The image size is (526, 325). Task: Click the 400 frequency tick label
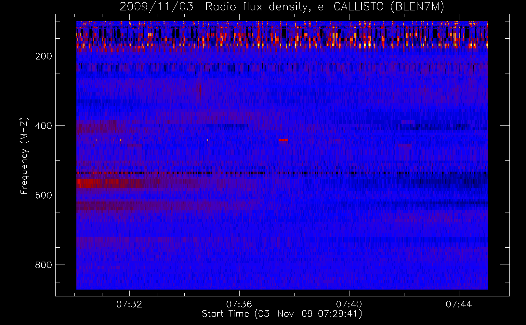pos(44,126)
